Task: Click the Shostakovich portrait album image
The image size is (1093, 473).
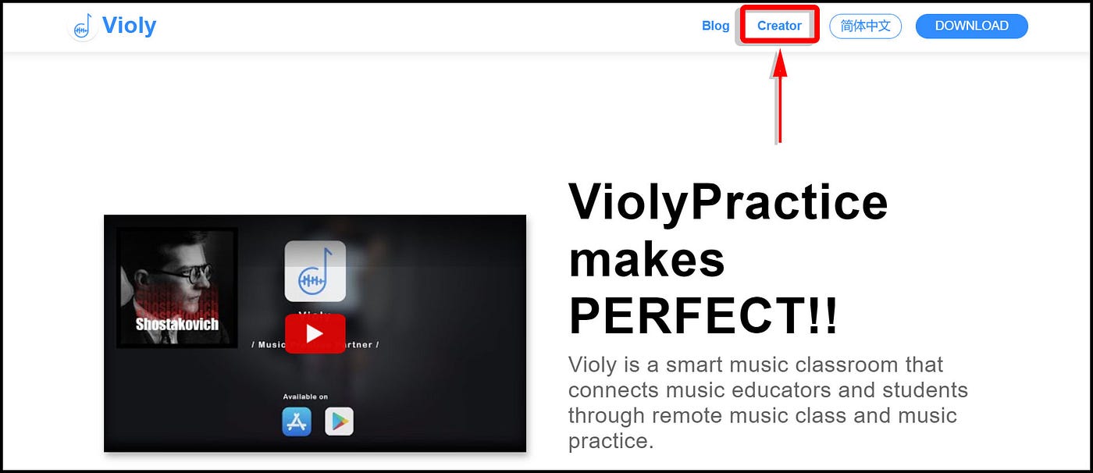Action: (x=177, y=287)
